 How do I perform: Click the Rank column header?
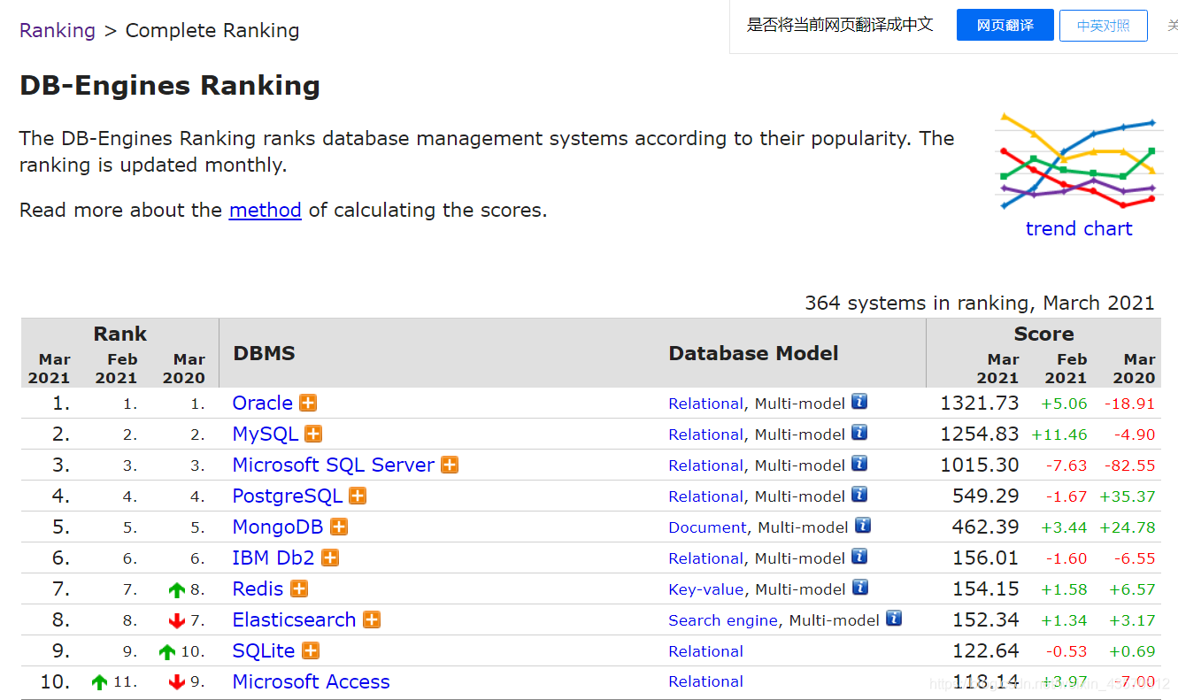120,334
